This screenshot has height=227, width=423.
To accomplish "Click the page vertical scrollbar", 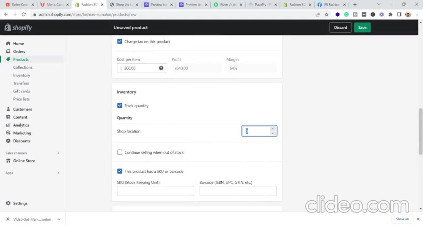I will tap(420, 131).
